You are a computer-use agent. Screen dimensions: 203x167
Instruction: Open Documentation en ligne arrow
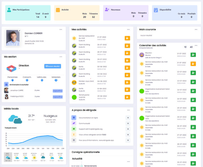pyautogui.click(x=128, y=118)
